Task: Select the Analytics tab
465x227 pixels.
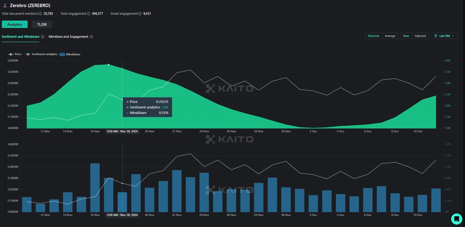Action: pyautogui.click(x=15, y=25)
